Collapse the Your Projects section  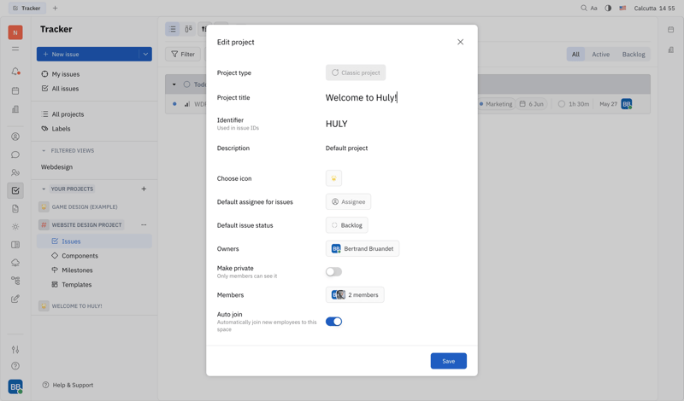pos(44,189)
